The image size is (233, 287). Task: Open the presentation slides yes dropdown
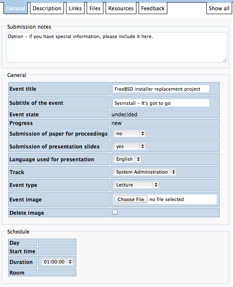[x=130, y=146]
